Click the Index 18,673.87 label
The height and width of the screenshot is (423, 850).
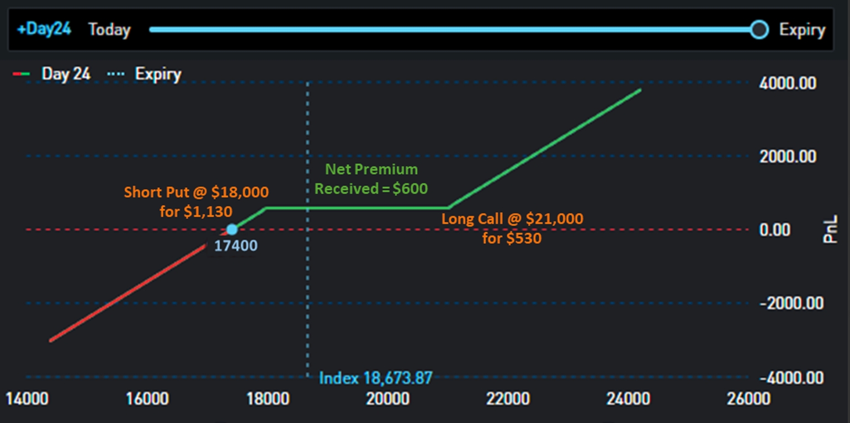[x=376, y=378]
